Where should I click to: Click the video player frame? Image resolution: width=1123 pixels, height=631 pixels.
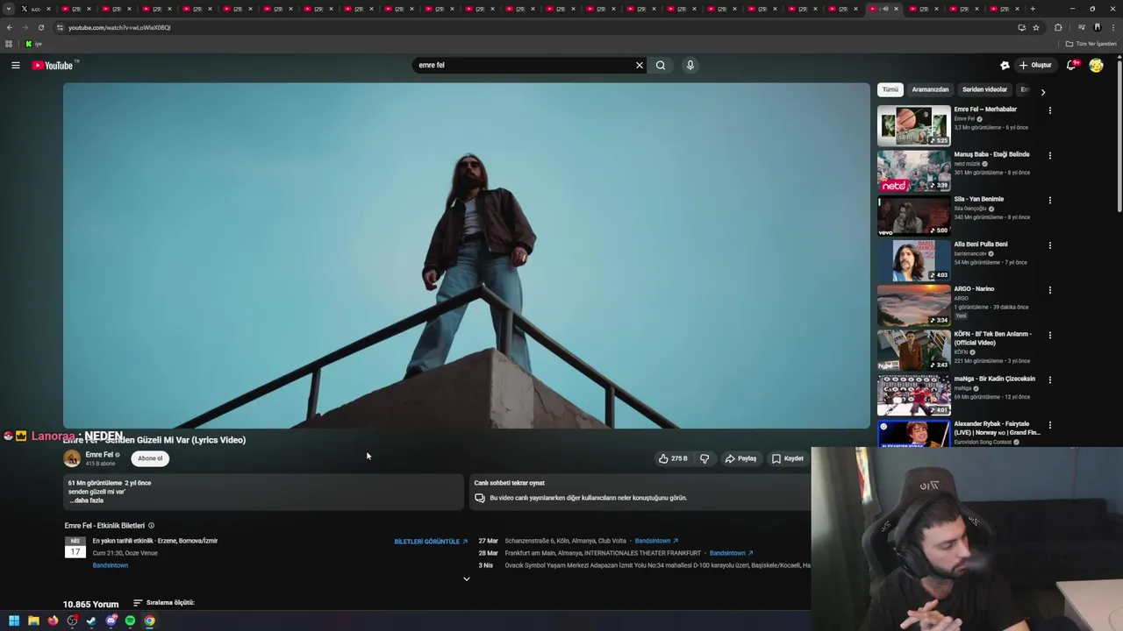[x=466, y=255]
